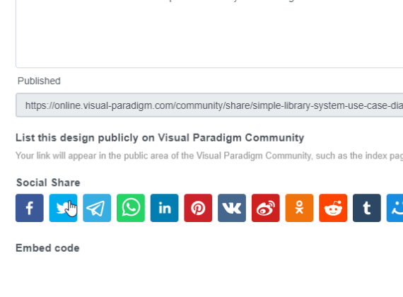
Task: Share on Odnoklassniki orange icon
Action: click(299, 208)
